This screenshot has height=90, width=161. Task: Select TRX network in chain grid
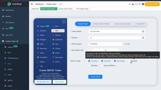tap(43, 66)
